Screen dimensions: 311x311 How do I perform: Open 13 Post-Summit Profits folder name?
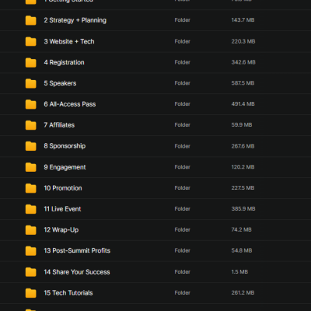pos(77,250)
